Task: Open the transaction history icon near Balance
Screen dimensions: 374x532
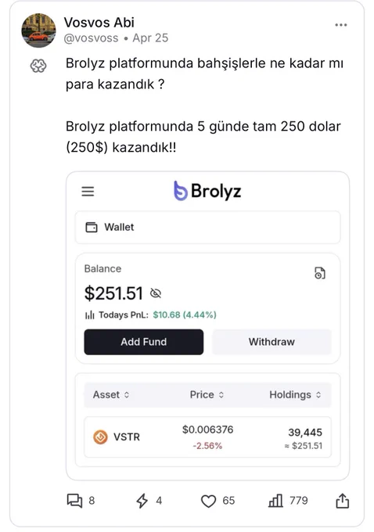Action: pos(320,273)
